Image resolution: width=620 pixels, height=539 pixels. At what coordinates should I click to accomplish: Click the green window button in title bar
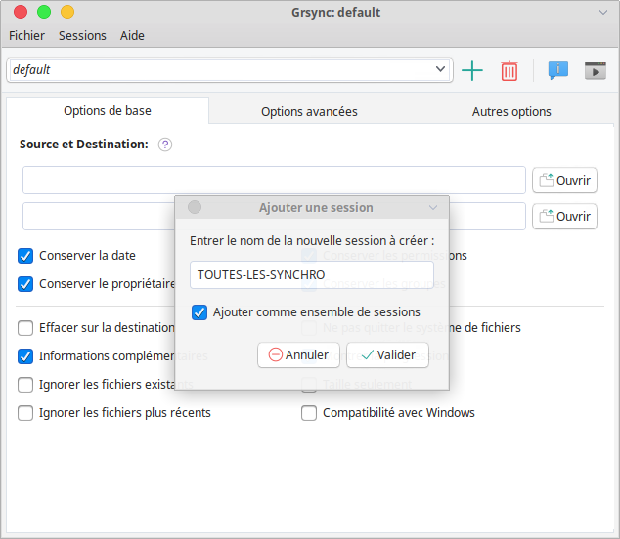click(x=44, y=12)
